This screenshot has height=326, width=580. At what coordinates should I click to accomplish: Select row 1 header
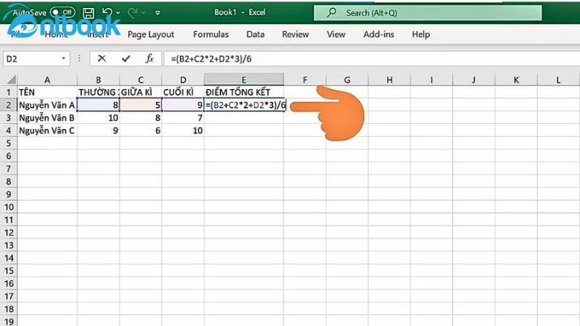(x=9, y=92)
